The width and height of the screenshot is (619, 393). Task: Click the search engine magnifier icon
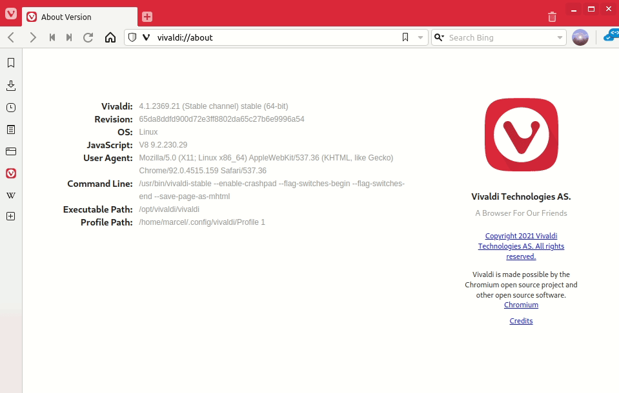click(x=439, y=37)
